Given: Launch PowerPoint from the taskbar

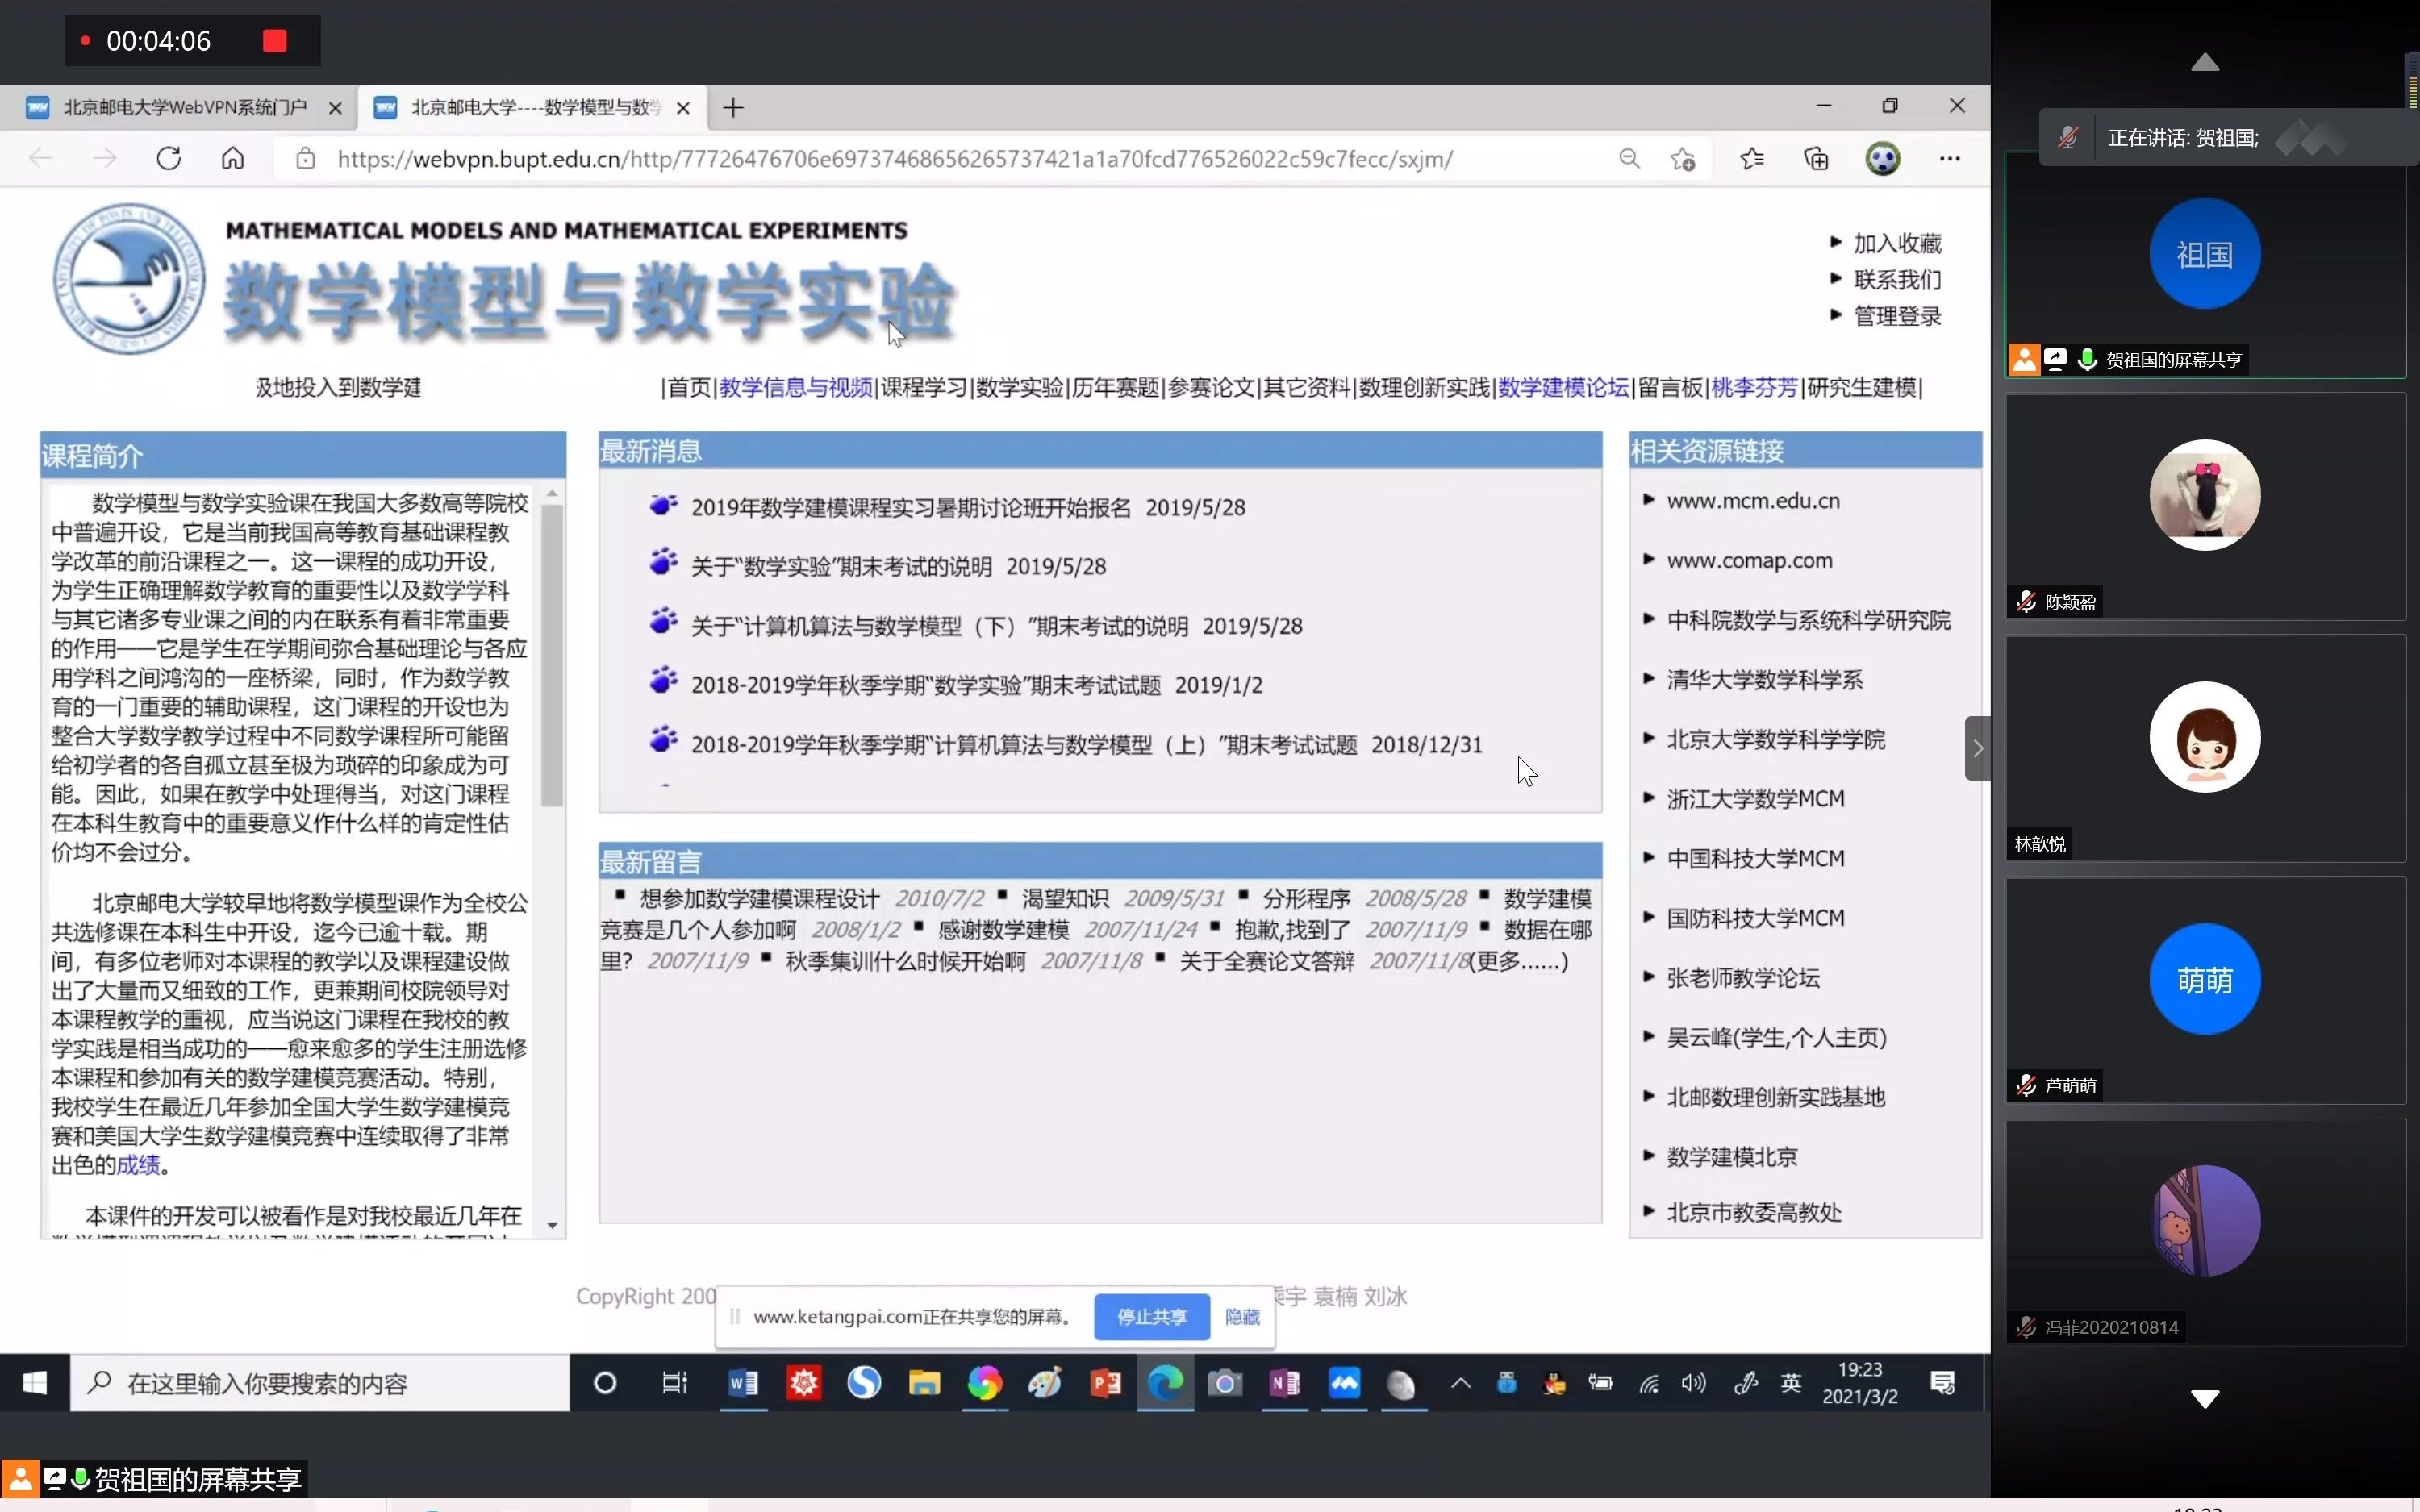Looking at the screenshot, I should [1104, 1383].
